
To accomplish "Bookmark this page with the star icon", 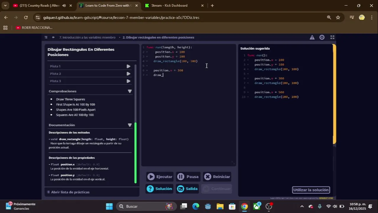I will (x=338, y=17).
